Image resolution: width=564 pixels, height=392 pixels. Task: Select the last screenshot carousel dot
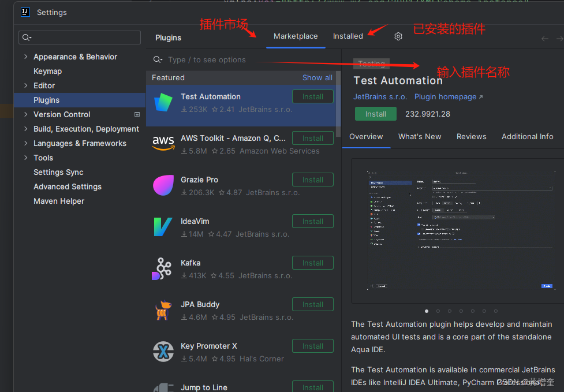click(496, 311)
